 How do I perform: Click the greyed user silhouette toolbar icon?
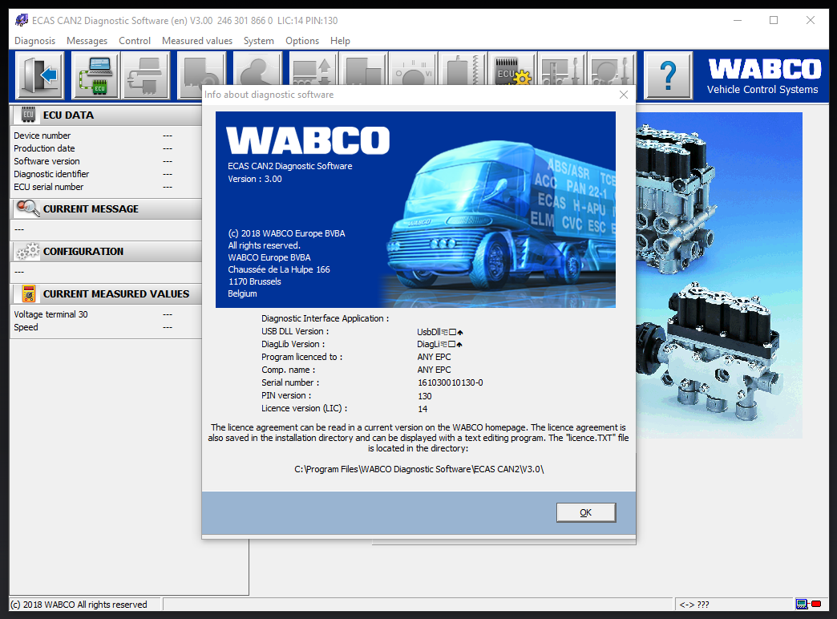(258, 68)
